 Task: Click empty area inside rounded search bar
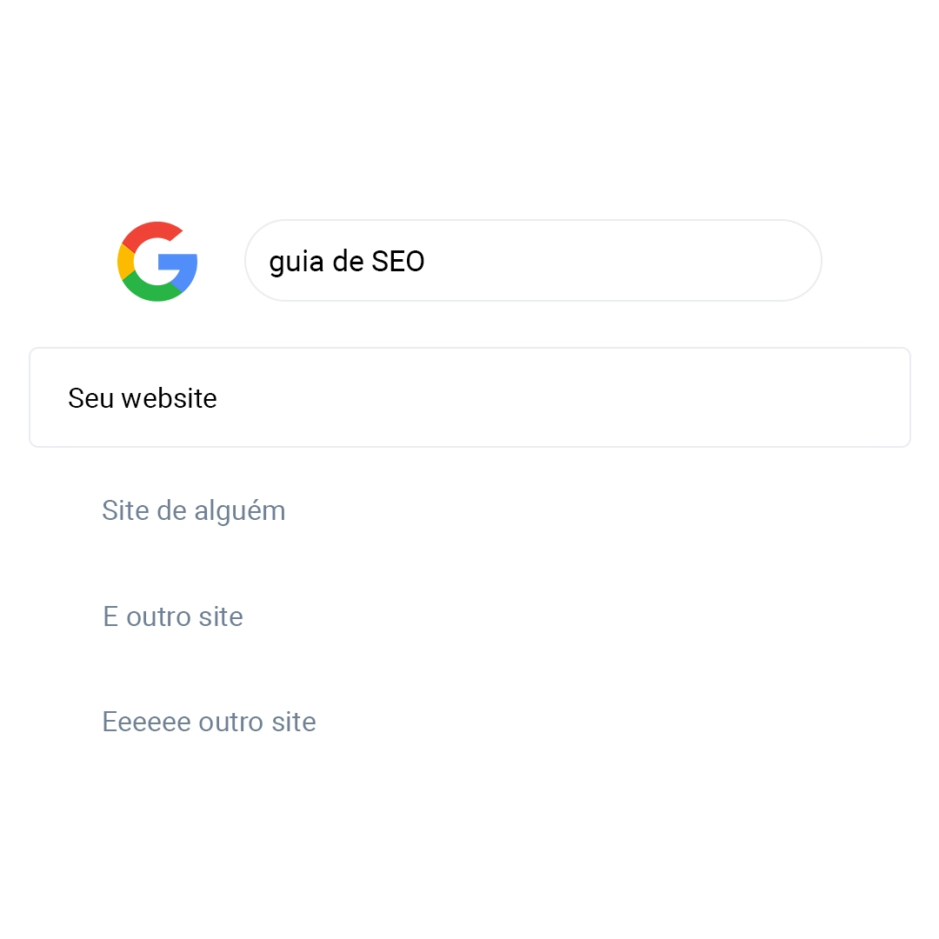pyautogui.click(x=623, y=261)
